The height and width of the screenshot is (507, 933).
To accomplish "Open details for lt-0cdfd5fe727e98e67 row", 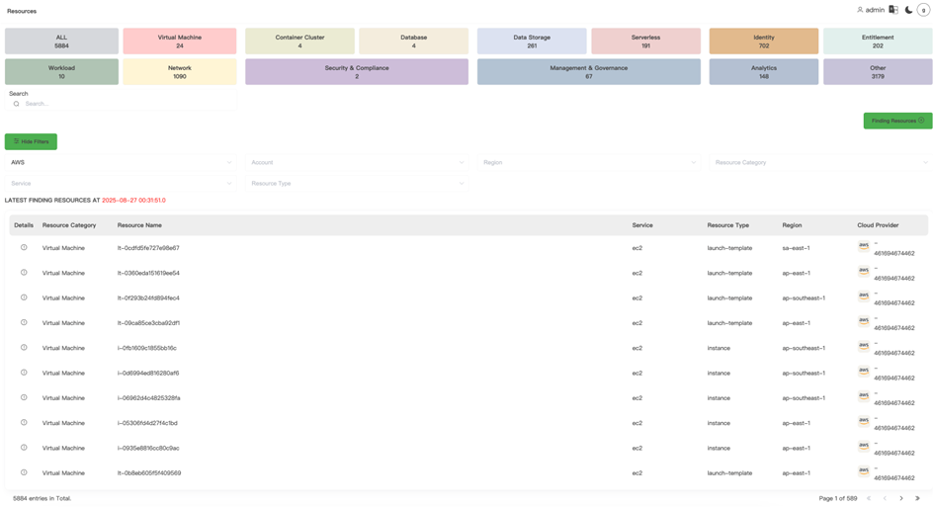I will tap(24, 248).
